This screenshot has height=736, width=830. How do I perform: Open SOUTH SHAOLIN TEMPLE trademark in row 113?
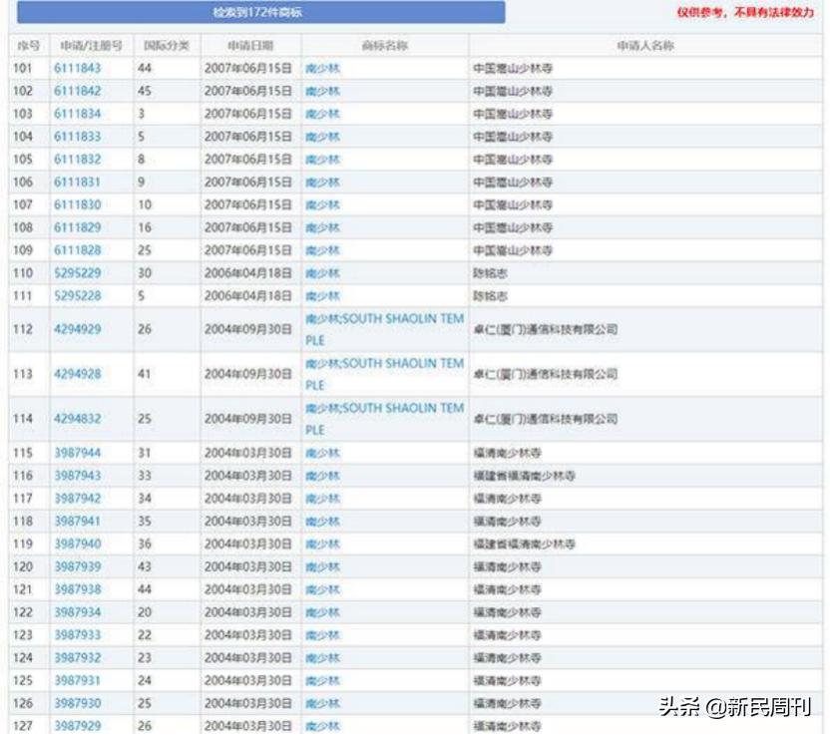click(x=384, y=374)
